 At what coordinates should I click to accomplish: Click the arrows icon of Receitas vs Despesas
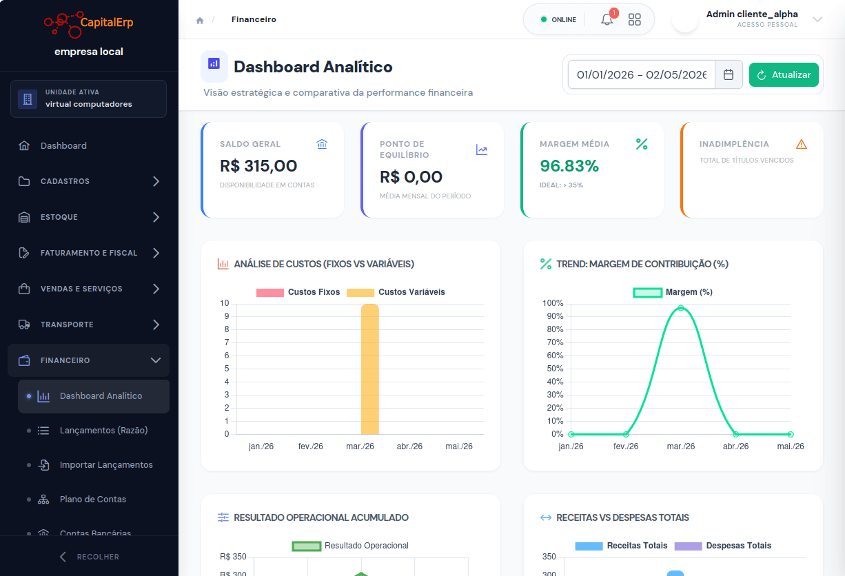click(546, 517)
